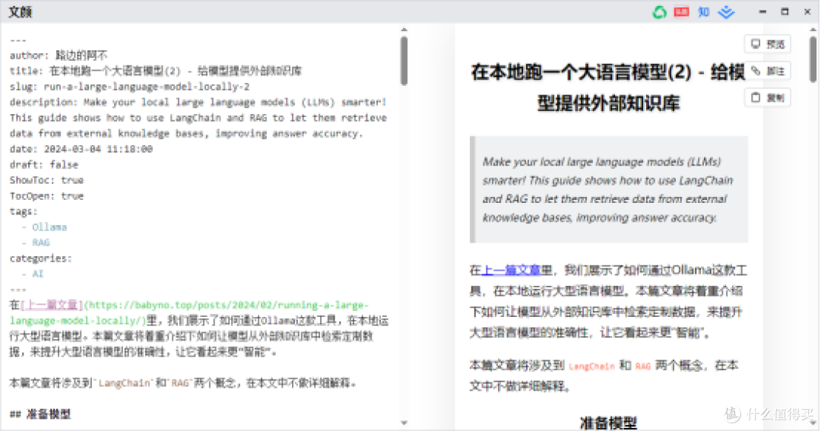Click the editor pane scroll up arrow
Image resolution: width=821 pixels, height=431 pixels.
tap(404, 30)
